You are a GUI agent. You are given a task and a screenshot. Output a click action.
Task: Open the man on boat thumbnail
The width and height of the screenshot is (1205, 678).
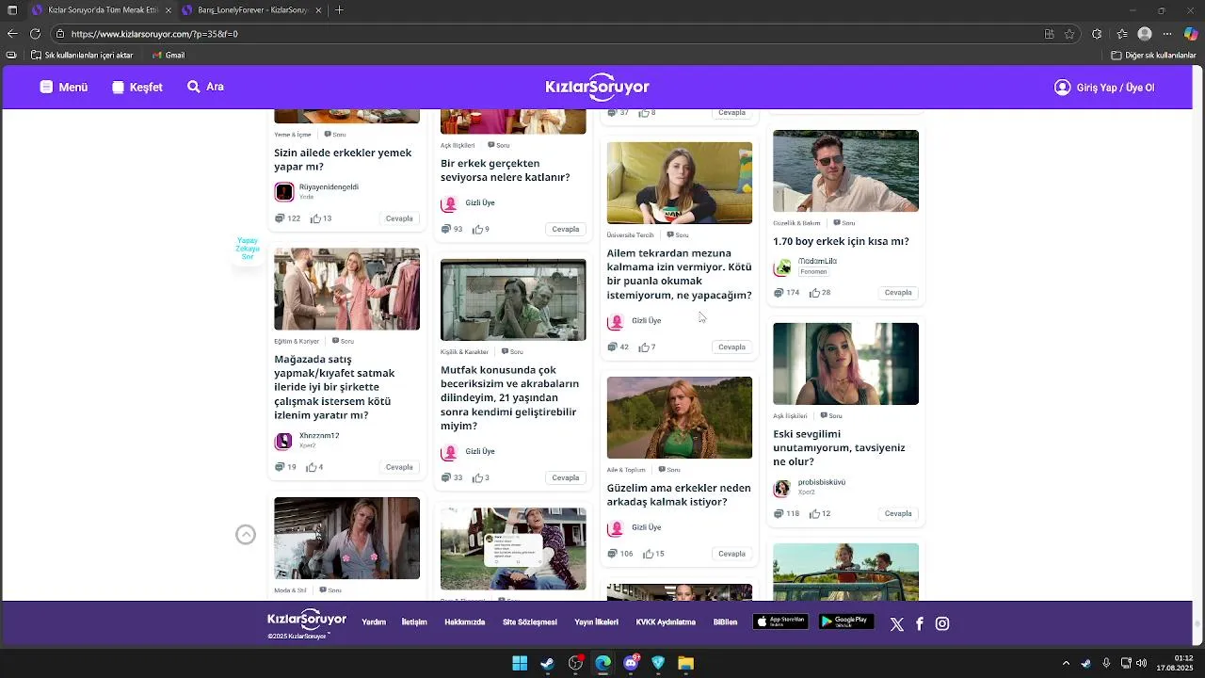(845, 170)
